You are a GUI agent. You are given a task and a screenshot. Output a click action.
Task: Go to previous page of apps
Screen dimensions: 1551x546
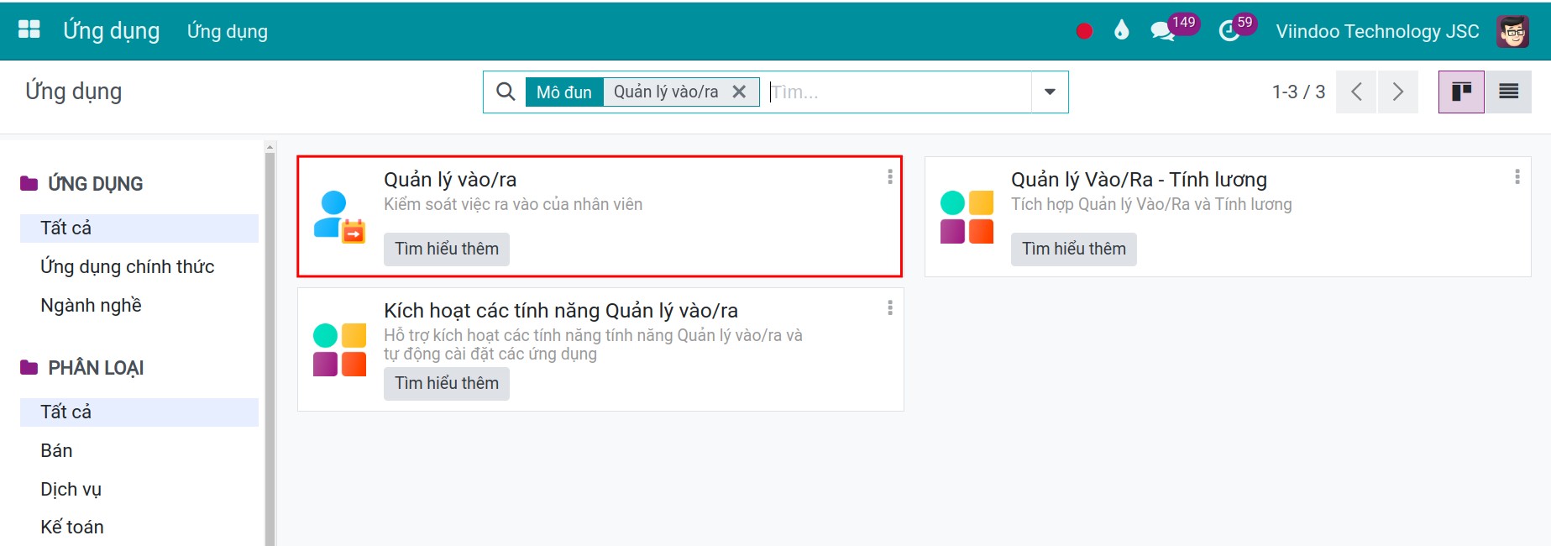click(1356, 92)
